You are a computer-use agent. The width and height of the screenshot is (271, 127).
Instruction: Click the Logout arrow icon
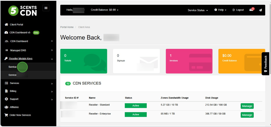tap(234, 10)
